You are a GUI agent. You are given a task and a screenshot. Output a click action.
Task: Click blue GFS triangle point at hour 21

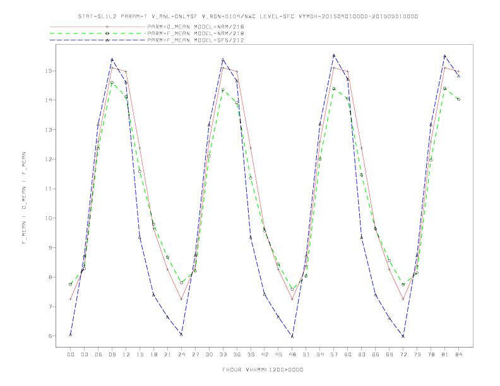[x=167, y=317]
